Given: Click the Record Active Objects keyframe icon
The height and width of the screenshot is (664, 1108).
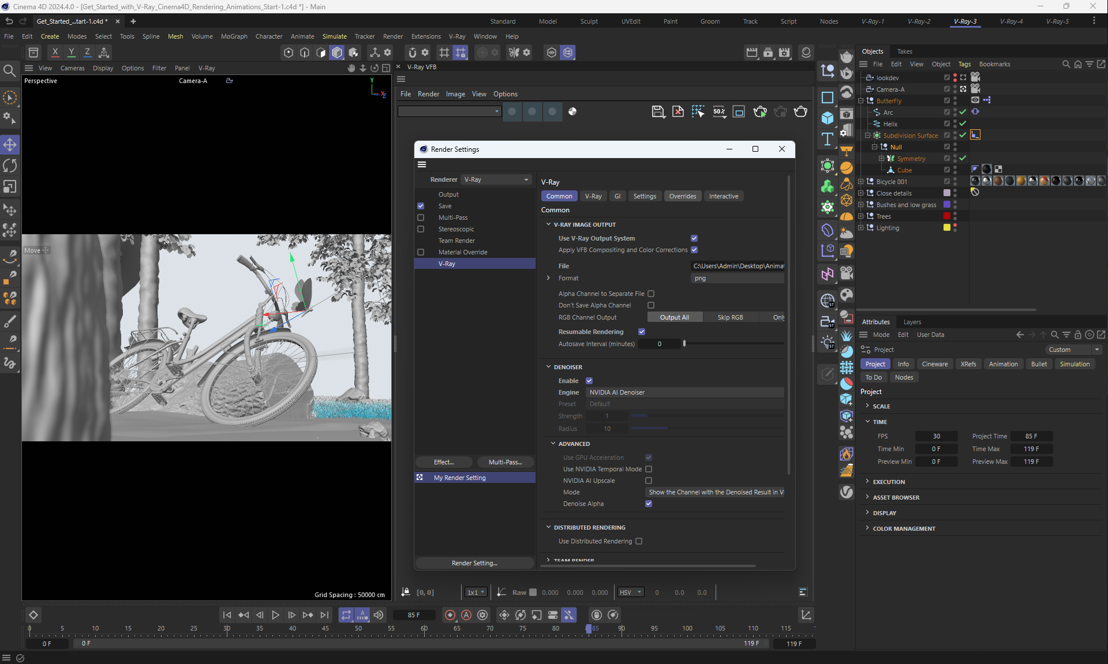Looking at the screenshot, I should (x=450, y=615).
